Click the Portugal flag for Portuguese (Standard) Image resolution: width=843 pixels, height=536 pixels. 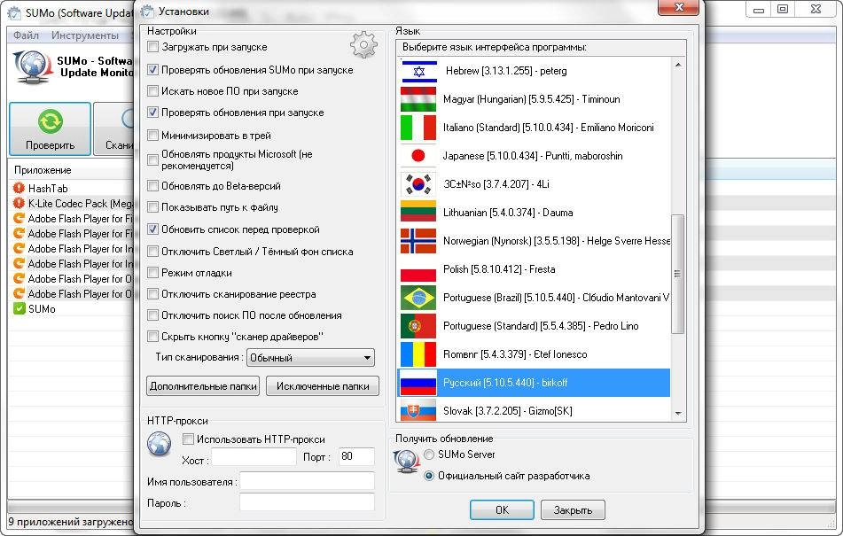(418, 326)
